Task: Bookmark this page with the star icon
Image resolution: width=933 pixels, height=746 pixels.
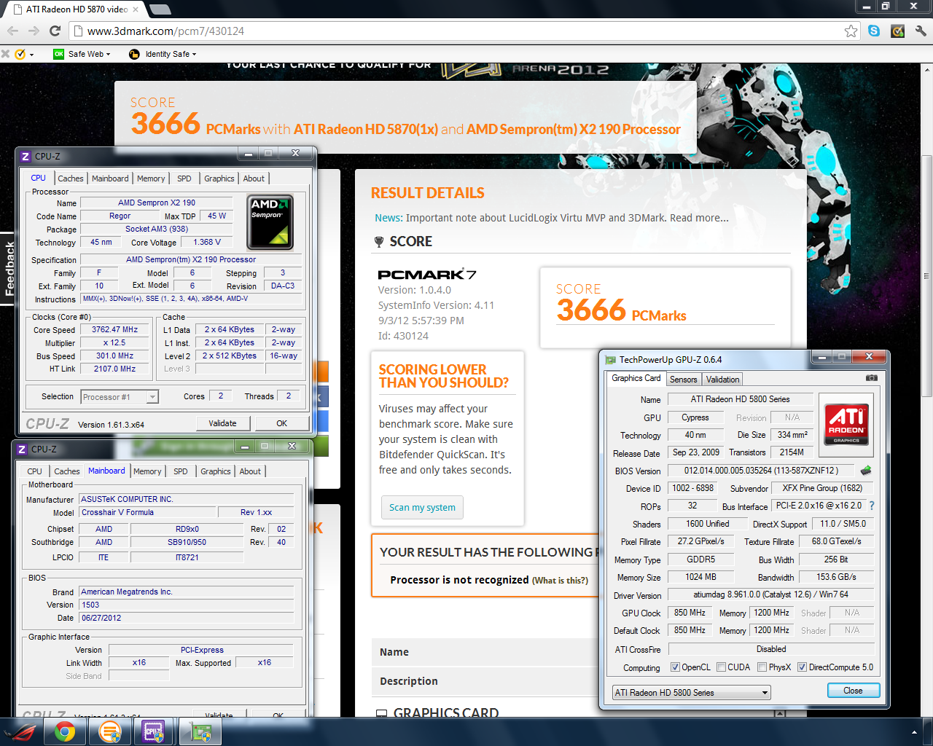Action: (851, 31)
